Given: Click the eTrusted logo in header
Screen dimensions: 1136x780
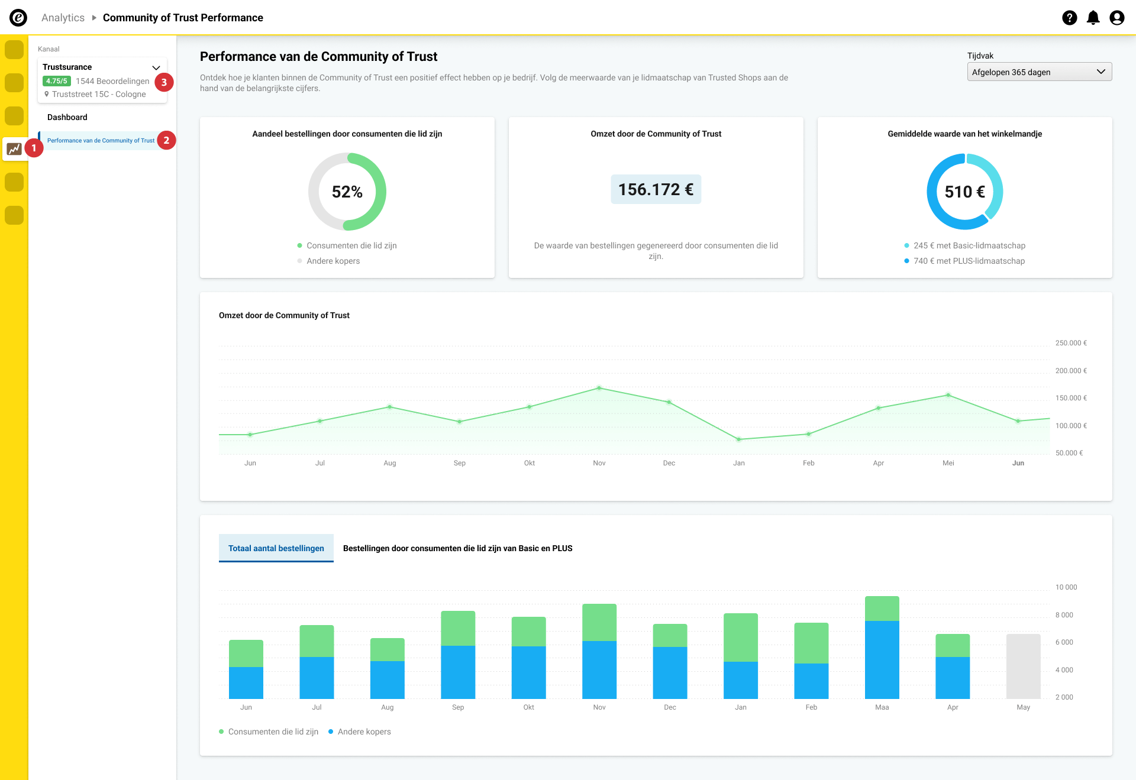Looking at the screenshot, I should coord(18,18).
